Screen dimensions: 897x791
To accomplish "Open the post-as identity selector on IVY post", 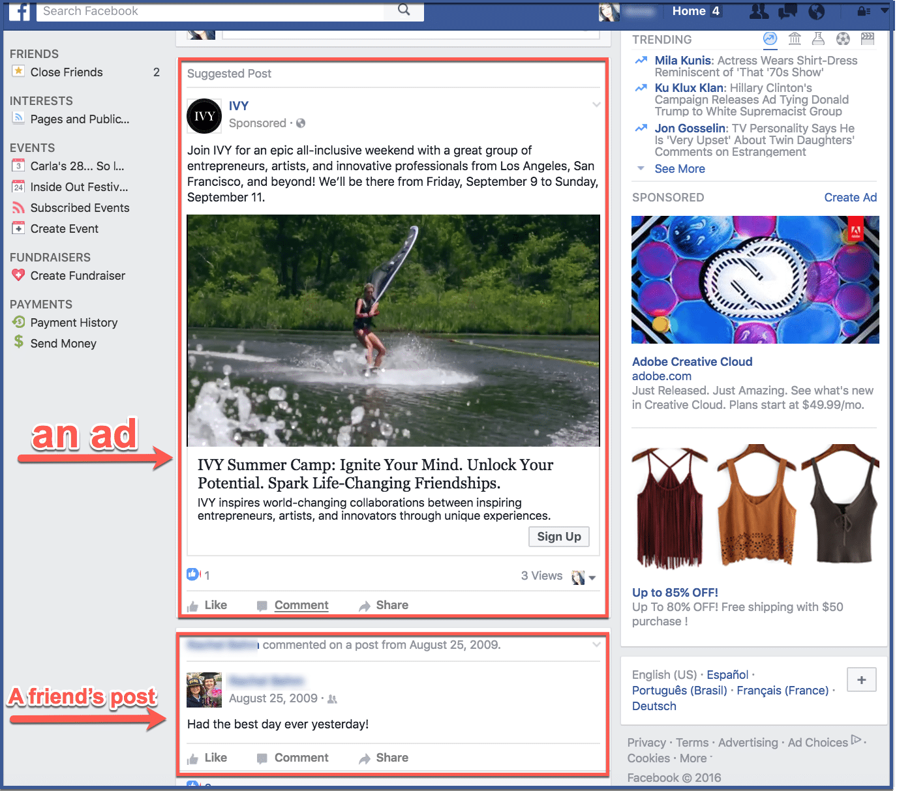I will [584, 577].
